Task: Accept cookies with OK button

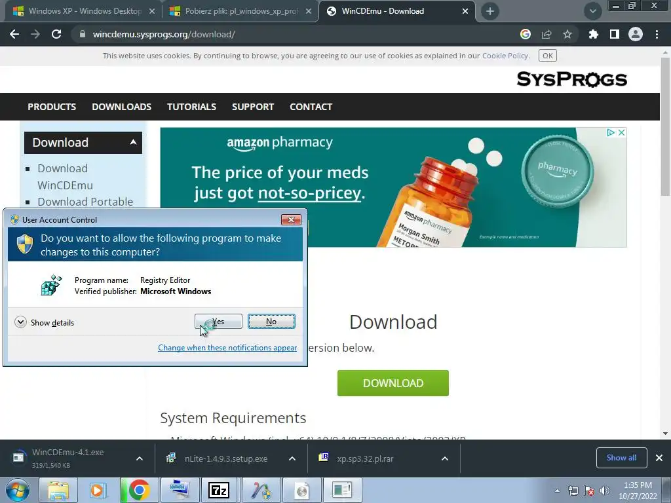Action: pyautogui.click(x=548, y=56)
